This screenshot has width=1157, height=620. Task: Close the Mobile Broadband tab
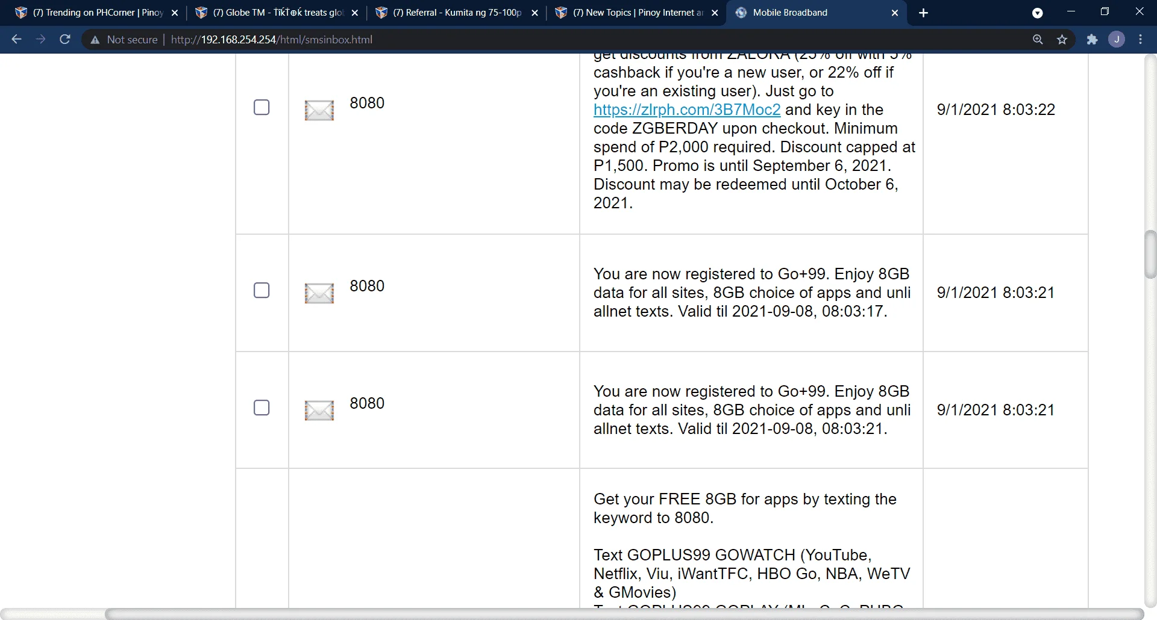click(895, 13)
